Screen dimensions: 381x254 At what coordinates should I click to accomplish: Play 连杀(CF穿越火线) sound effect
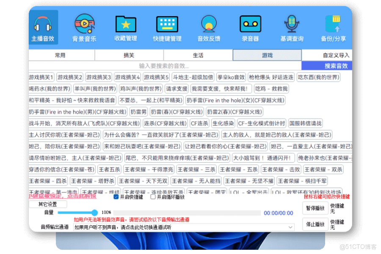point(165,123)
